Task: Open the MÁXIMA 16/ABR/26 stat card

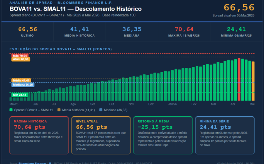Action: coord(184,32)
